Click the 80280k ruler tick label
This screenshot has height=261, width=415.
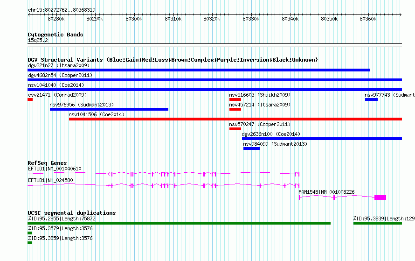click(x=56, y=19)
